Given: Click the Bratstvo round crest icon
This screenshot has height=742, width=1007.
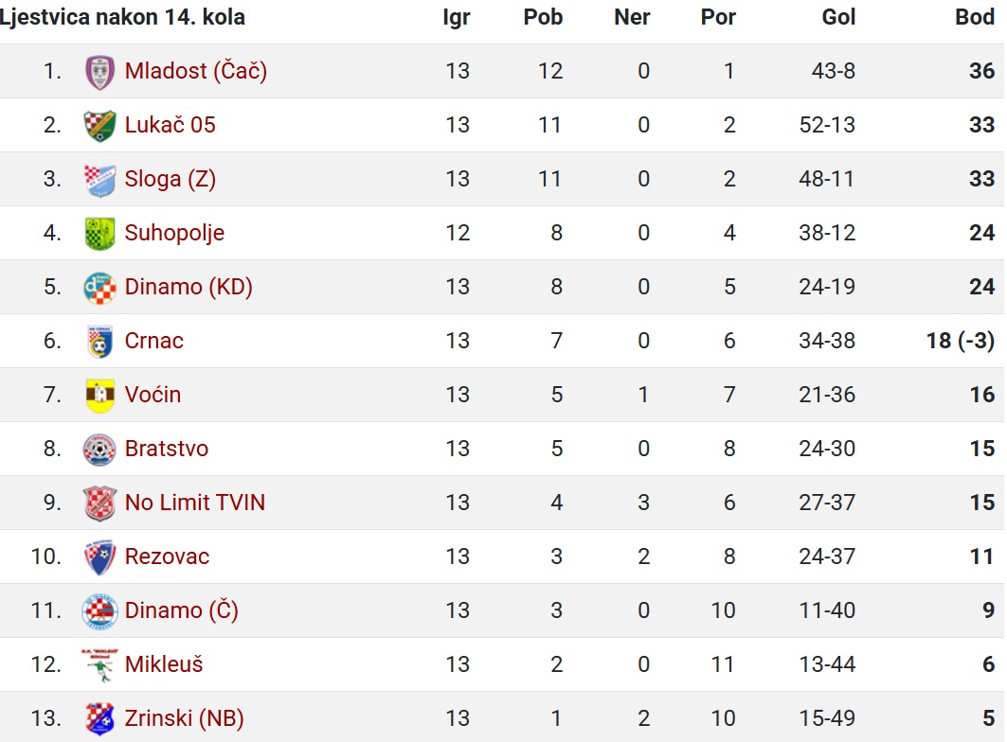Looking at the screenshot, I should (x=99, y=449).
